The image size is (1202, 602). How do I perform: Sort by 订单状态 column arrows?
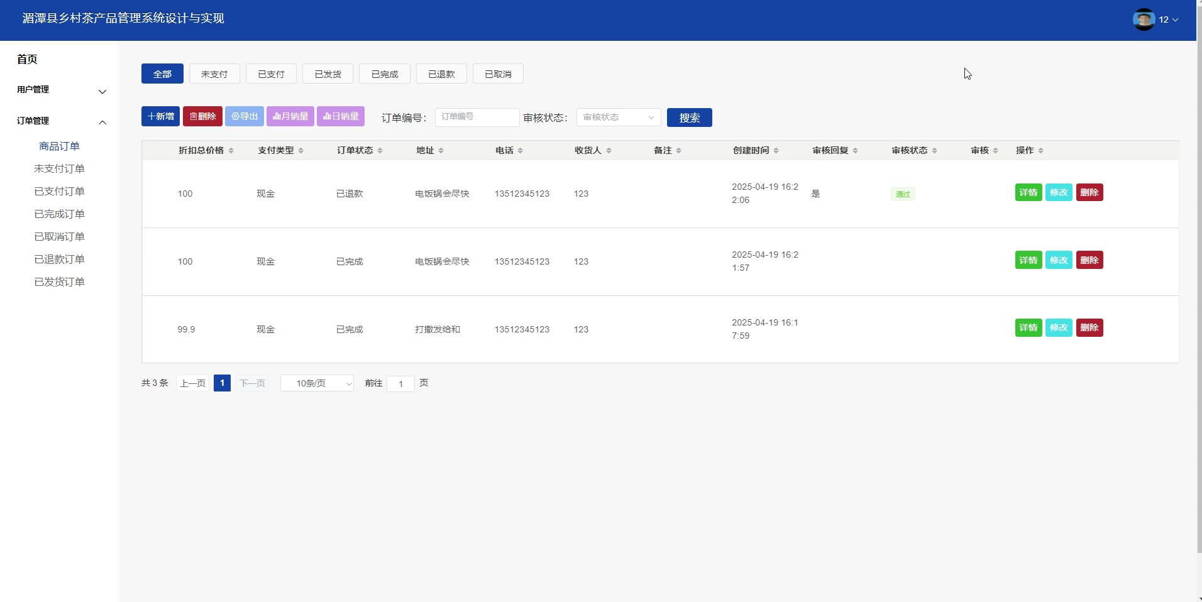tap(380, 151)
